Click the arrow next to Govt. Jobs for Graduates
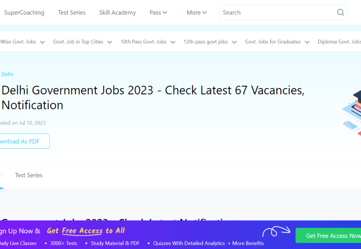The height and width of the screenshot is (249, 361). tap(307, 42)
